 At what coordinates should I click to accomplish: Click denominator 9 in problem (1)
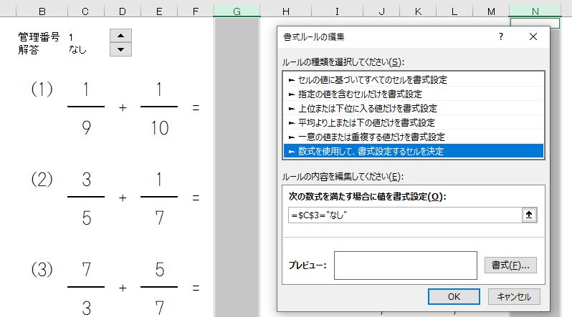click(86, 128)
